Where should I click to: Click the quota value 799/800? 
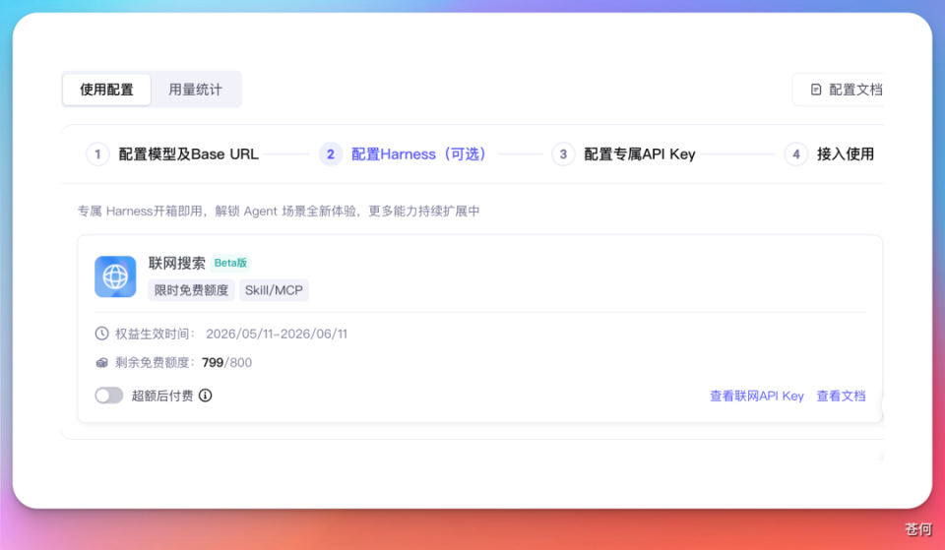click(x=226, y=363)
